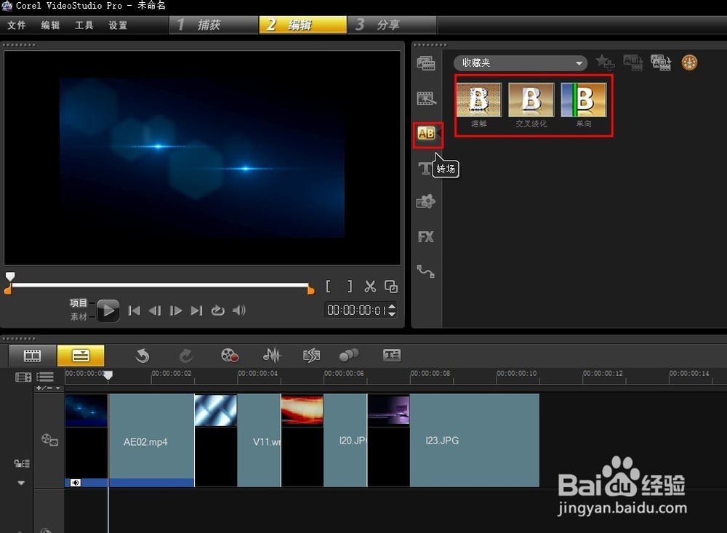Open the Subtitle Editor icon
Viewport: 727px width, 533px height.
pos(392,356)
